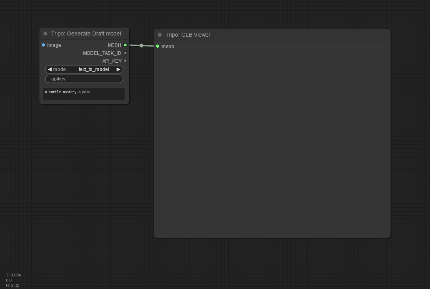Collapse the Generate Draft model node
The width and height of the screenshot is (430, 289).
pyautogui.click(x=45, y=34)
